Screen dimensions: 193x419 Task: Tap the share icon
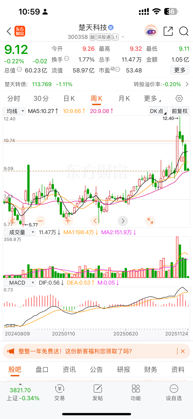[168, 31]
